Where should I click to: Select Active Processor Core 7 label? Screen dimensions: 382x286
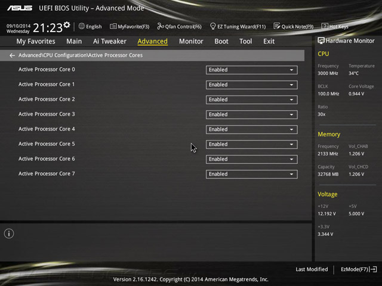click(47, 173)
